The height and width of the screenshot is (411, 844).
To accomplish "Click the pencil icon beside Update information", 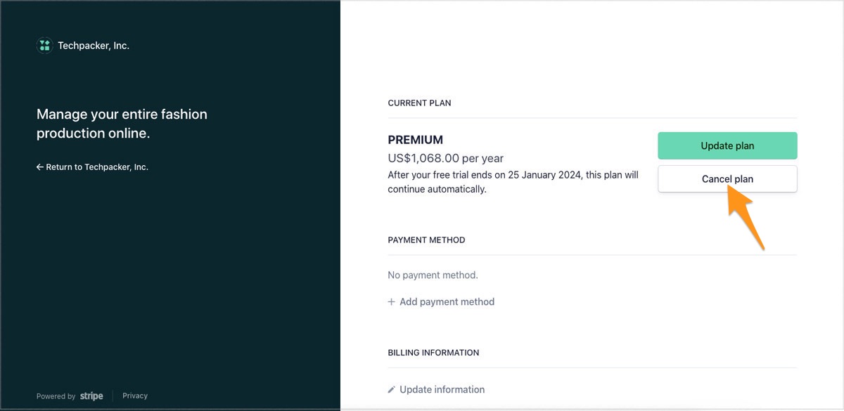I will click(392, 389).
